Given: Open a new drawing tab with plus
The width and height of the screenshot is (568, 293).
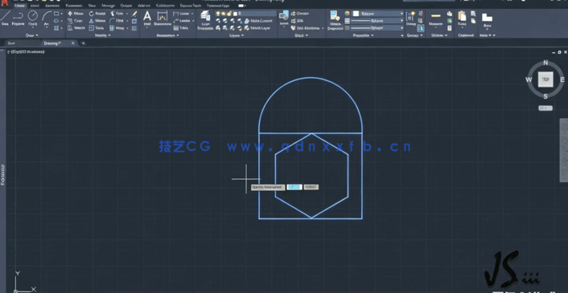Looking at the screenshot, I should click(x=84, y=43).
